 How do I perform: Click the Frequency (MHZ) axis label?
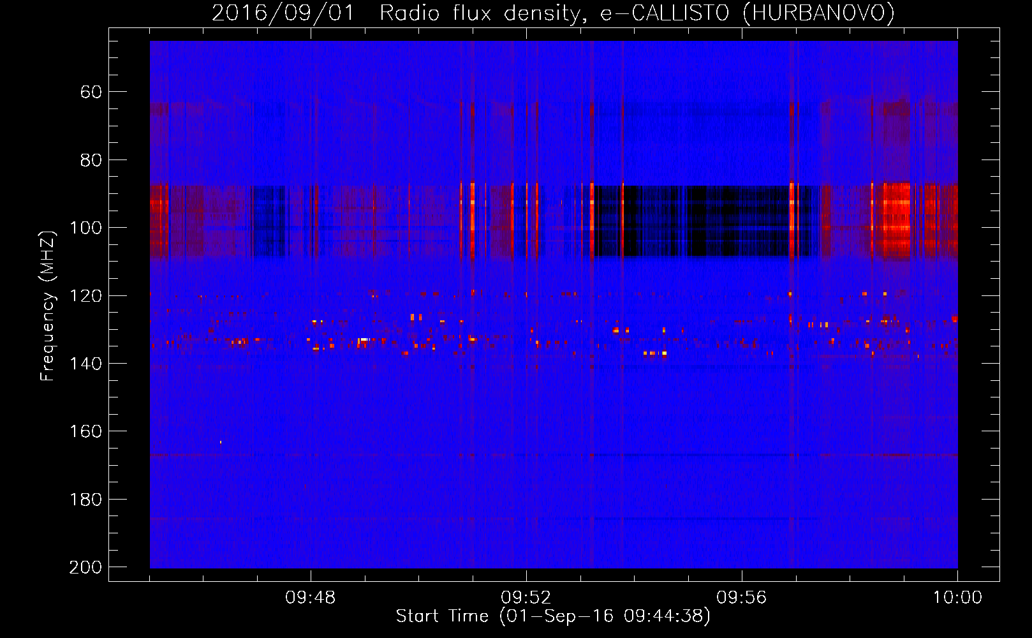point(48,306)
